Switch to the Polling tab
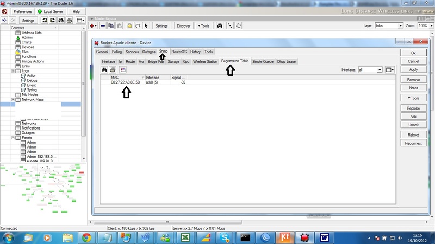The image size is (435, 244). click(x=117, y=52)
